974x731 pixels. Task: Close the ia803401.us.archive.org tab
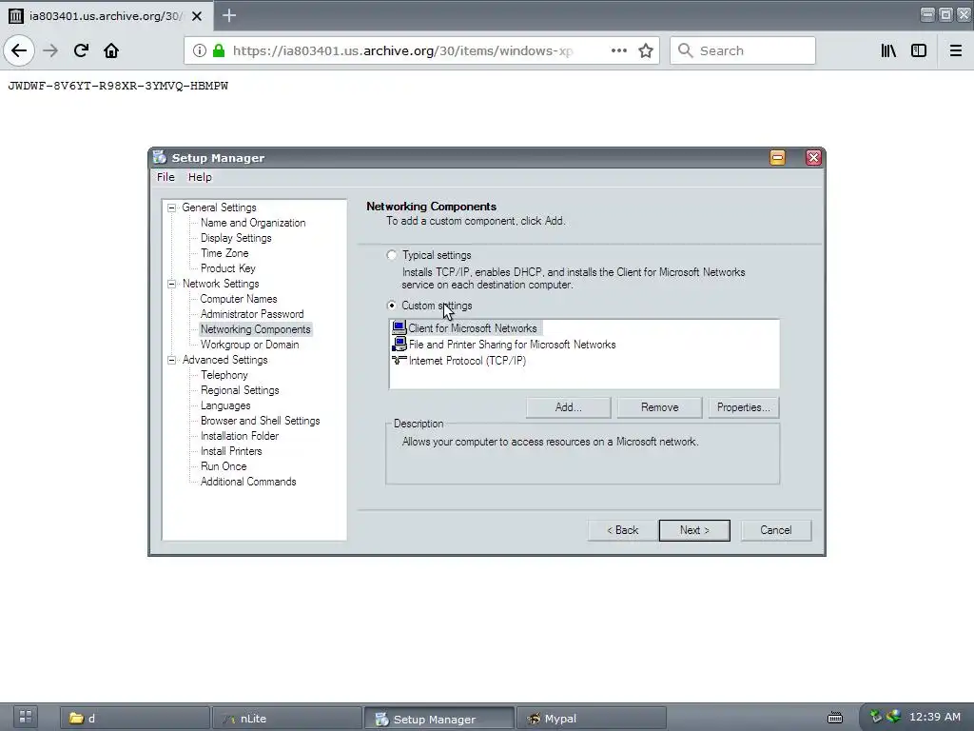[x=197, y=16]
